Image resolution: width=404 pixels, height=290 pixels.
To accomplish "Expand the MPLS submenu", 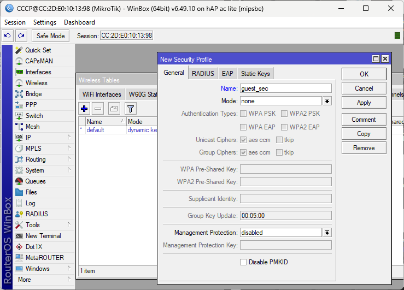I will pos(69,148).
